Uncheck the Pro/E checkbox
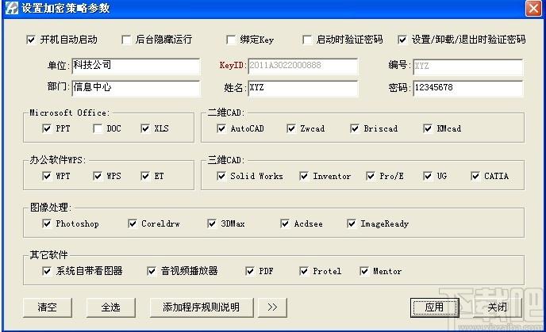The height and width of the screenshot is (332, 546). 371,176
